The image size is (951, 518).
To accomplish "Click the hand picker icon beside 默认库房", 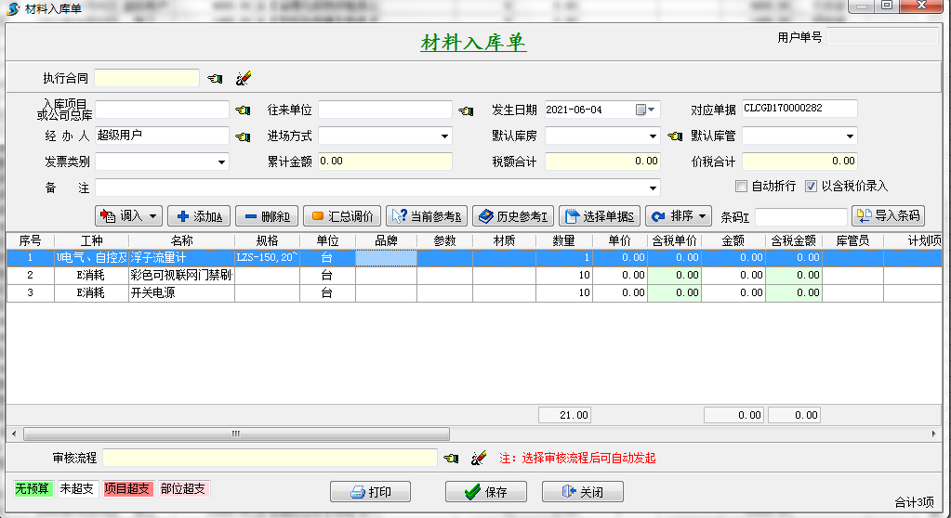I will (675, 136).
